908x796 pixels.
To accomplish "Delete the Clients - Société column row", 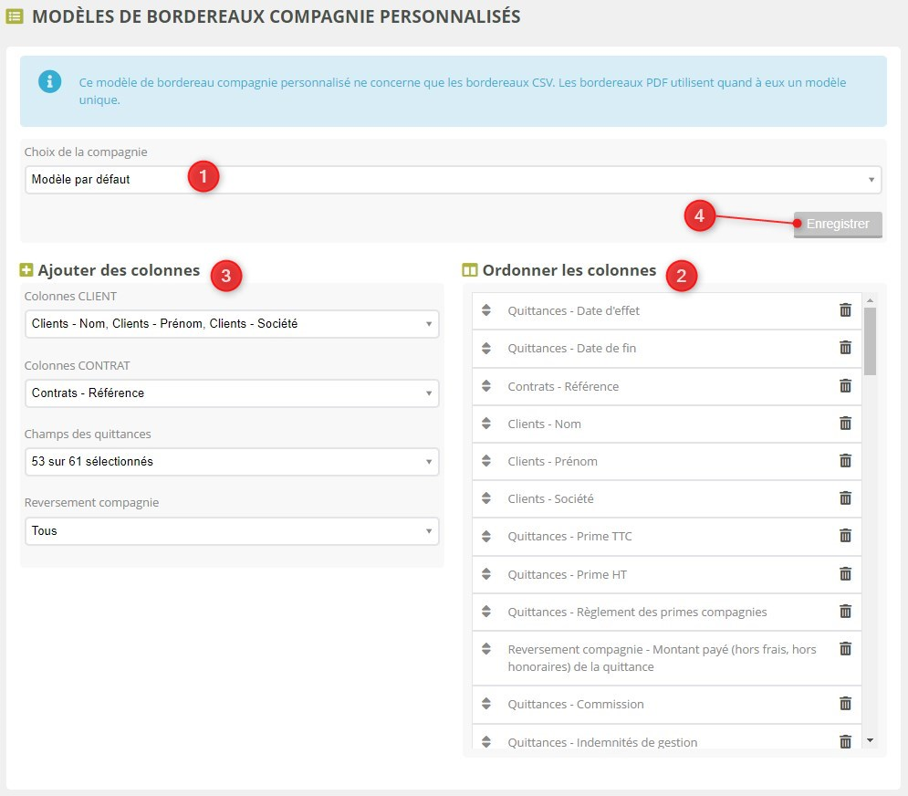I will point(845,498).
